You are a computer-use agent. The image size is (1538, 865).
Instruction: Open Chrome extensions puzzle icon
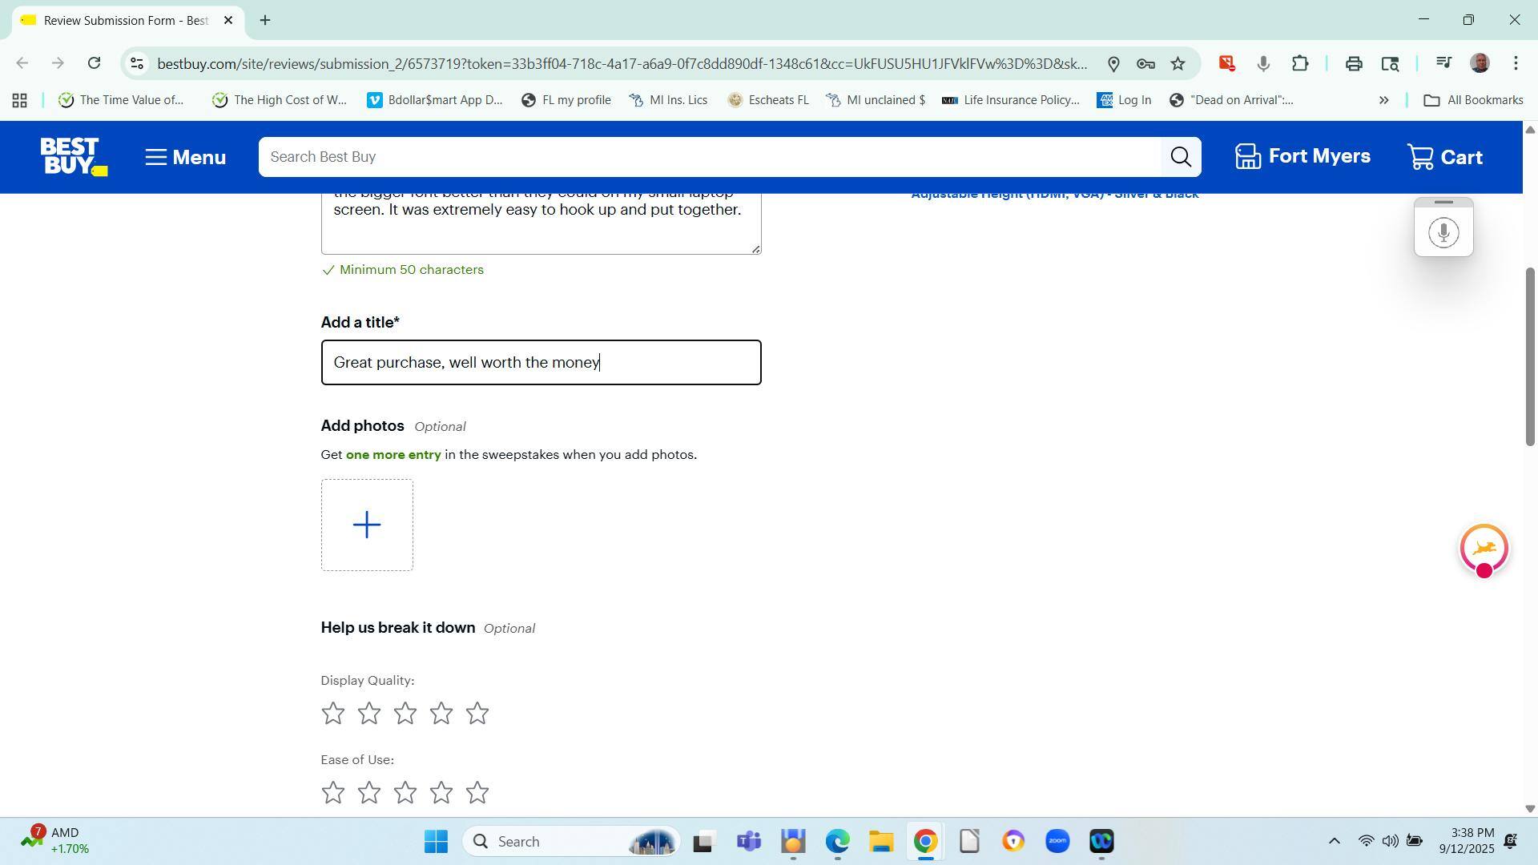(1300, 64)
